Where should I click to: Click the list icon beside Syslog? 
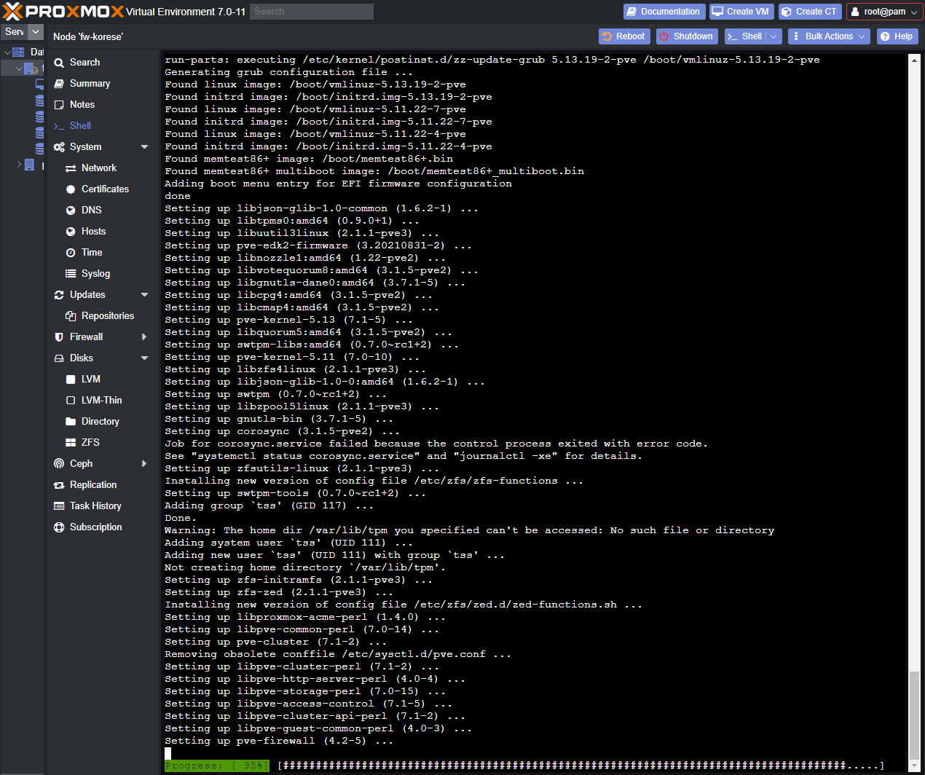(x=71, y=274)
